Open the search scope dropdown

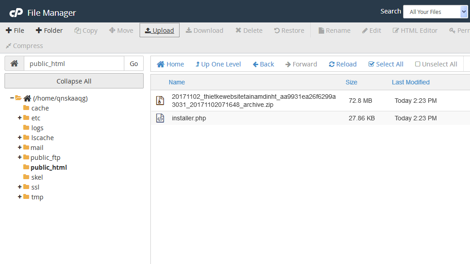(x=435, y=12)
